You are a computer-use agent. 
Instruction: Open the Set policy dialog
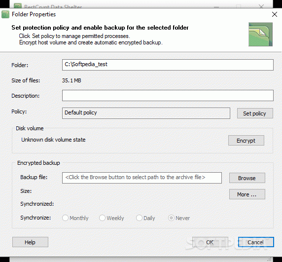coord(255,113)
